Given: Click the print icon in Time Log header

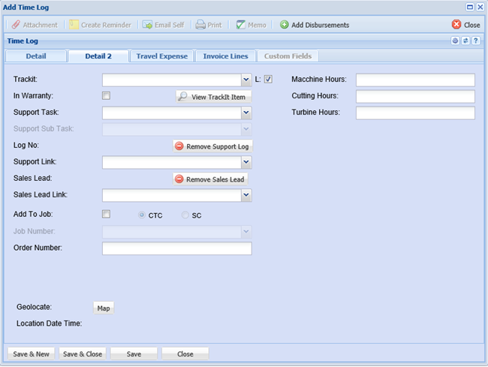Looking at the screenshot, I should 455,41.
